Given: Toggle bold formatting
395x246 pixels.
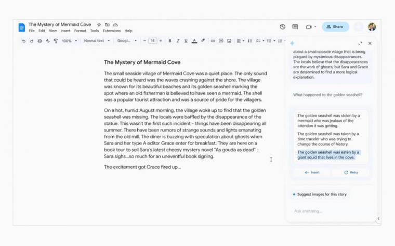Looking at the screenshot, I should [170, 41].
